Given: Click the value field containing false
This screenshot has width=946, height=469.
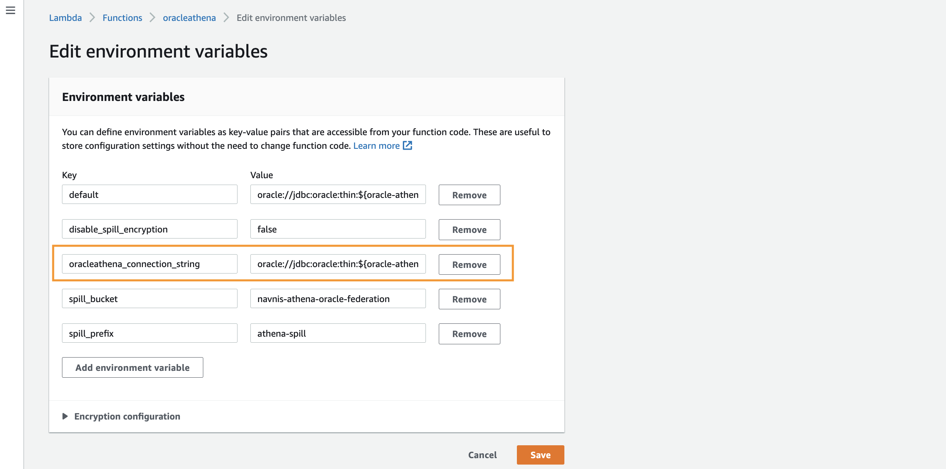Looking at the screenshot, I should pos(338,229).
